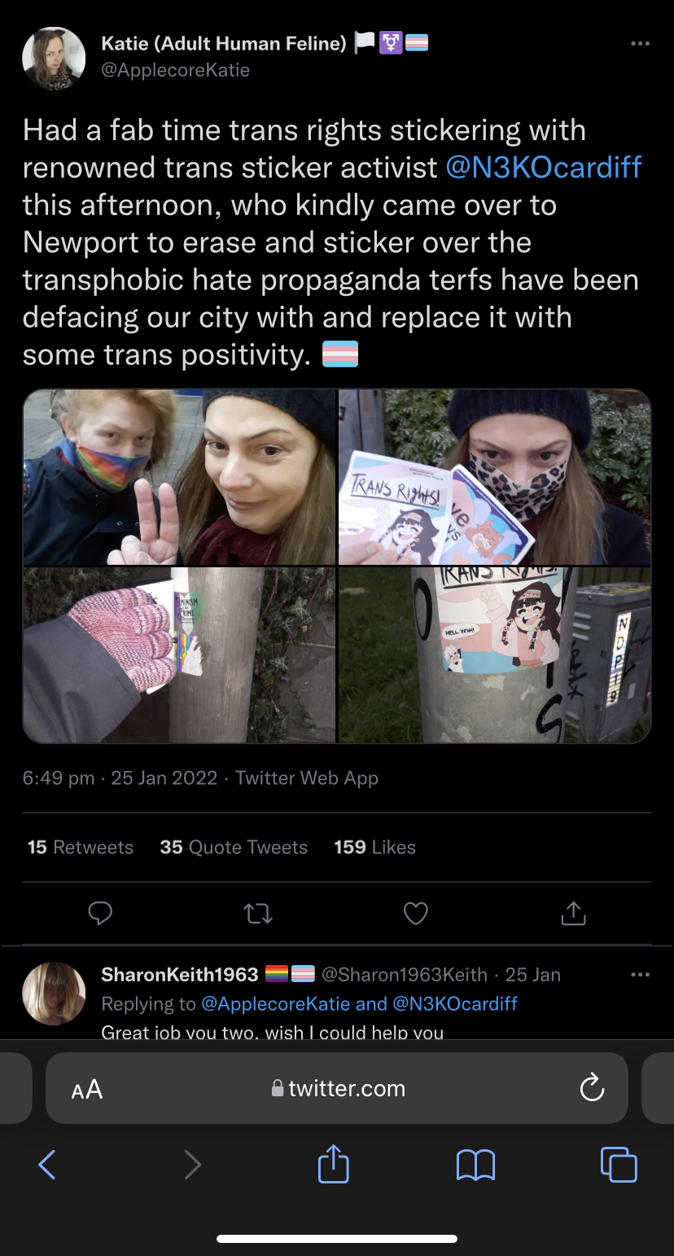674x1256 pixels.
Task: Open the peace-sign selfie photo
Action: coord(179,477)
